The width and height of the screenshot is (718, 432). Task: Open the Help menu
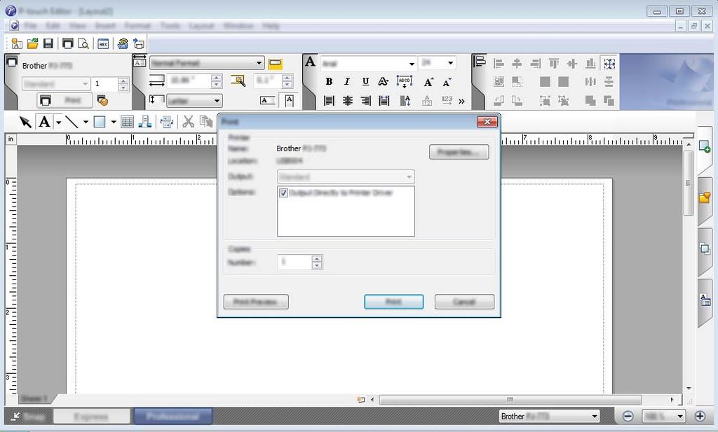(x=271, y=26)
